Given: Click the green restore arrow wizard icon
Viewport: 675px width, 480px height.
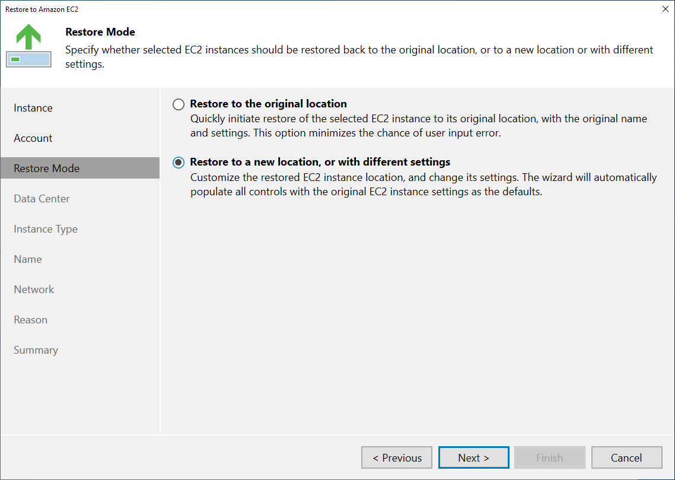Looking at the screenshot, I should (28, 46).
